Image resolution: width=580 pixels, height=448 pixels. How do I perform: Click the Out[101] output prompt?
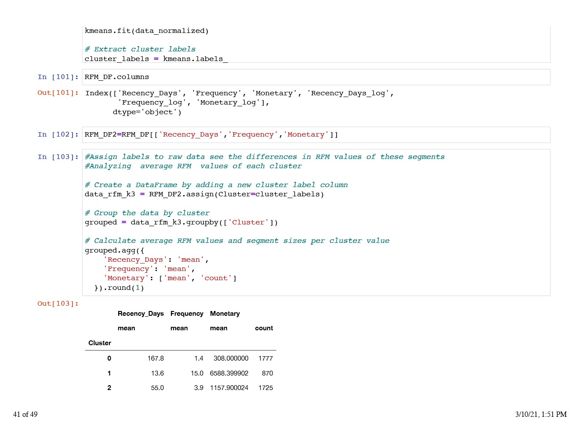click(58, 93)
